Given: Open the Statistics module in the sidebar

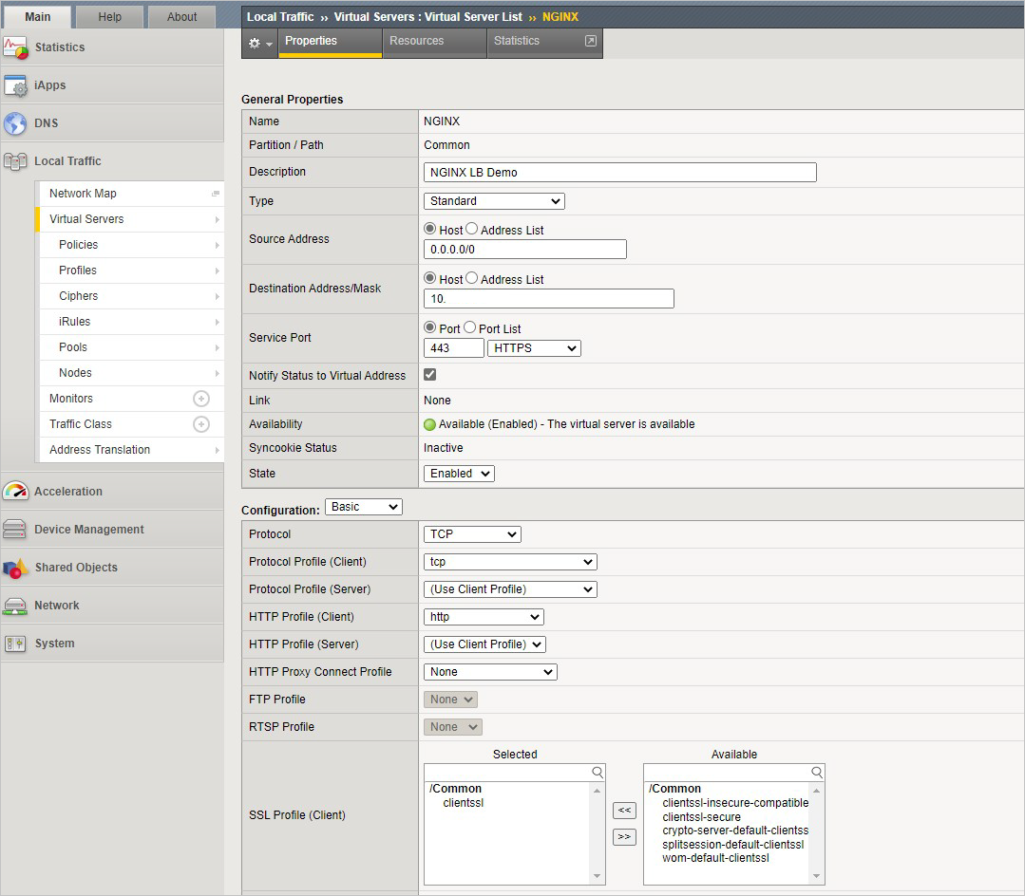Looking at the screenshot, I should pyautogui.click(x=60, y=47).
